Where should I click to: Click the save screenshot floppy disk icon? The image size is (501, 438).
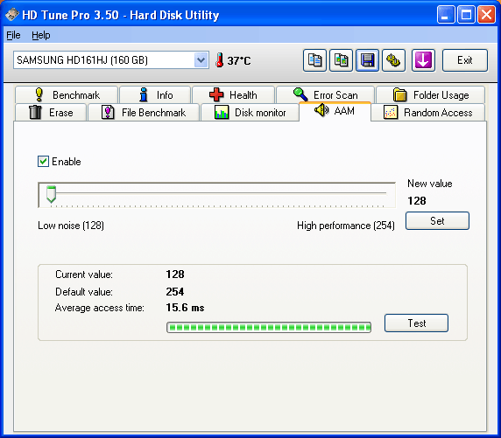[368, 60]
